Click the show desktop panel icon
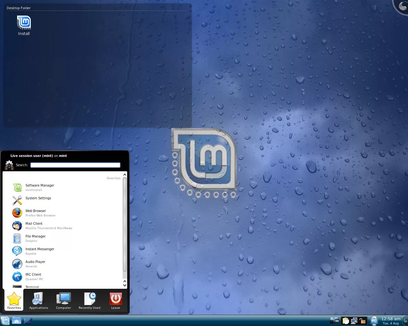408x326 pixels. point(28,321)
